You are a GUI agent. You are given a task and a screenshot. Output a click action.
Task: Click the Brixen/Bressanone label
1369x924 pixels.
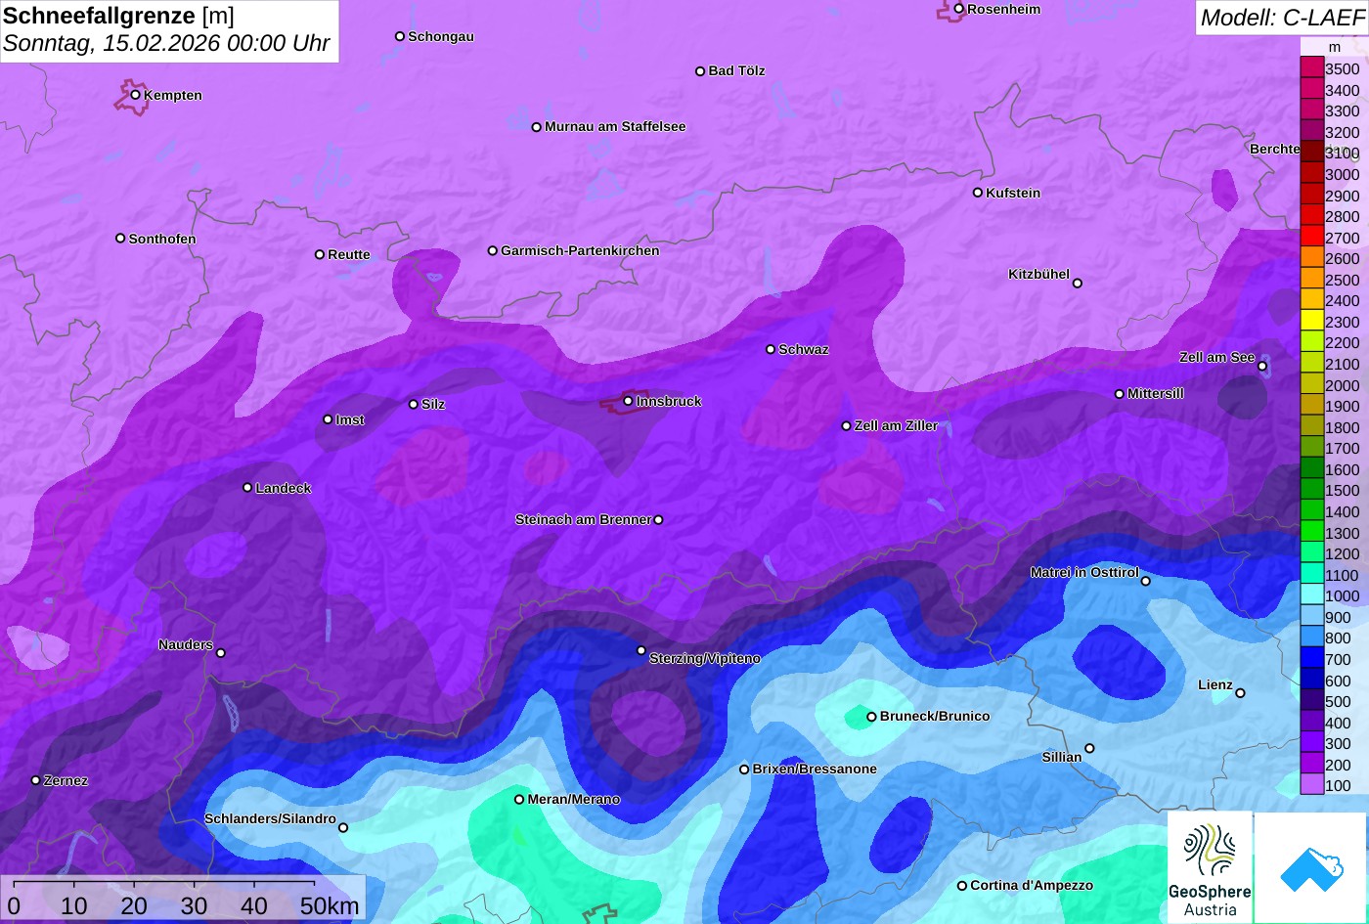coord(815,769)
